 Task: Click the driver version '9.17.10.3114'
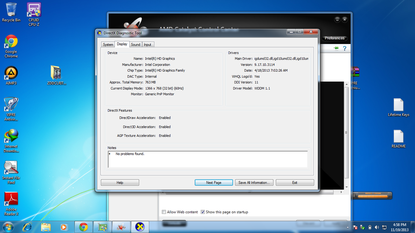[265, 65]
